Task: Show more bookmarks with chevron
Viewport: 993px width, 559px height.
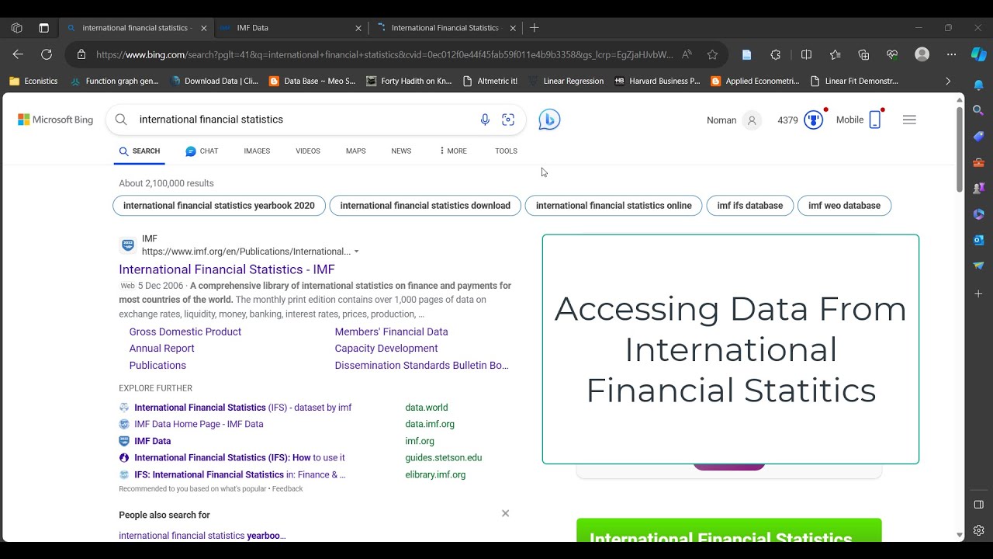Action: tap(947, 81)
